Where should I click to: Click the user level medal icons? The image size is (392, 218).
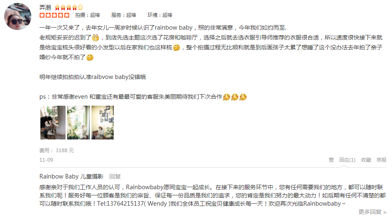coord(69,7)
